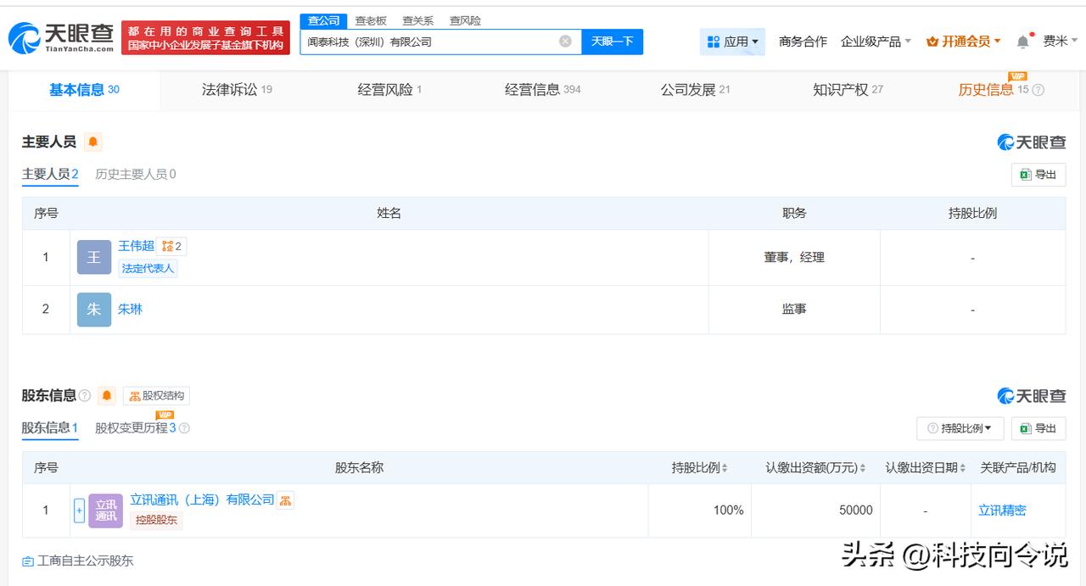Viewport: 1086px width, 586px height.
Task: Open the 朱琳 person link
Action: pyautogui.click(x=130, y=310)
